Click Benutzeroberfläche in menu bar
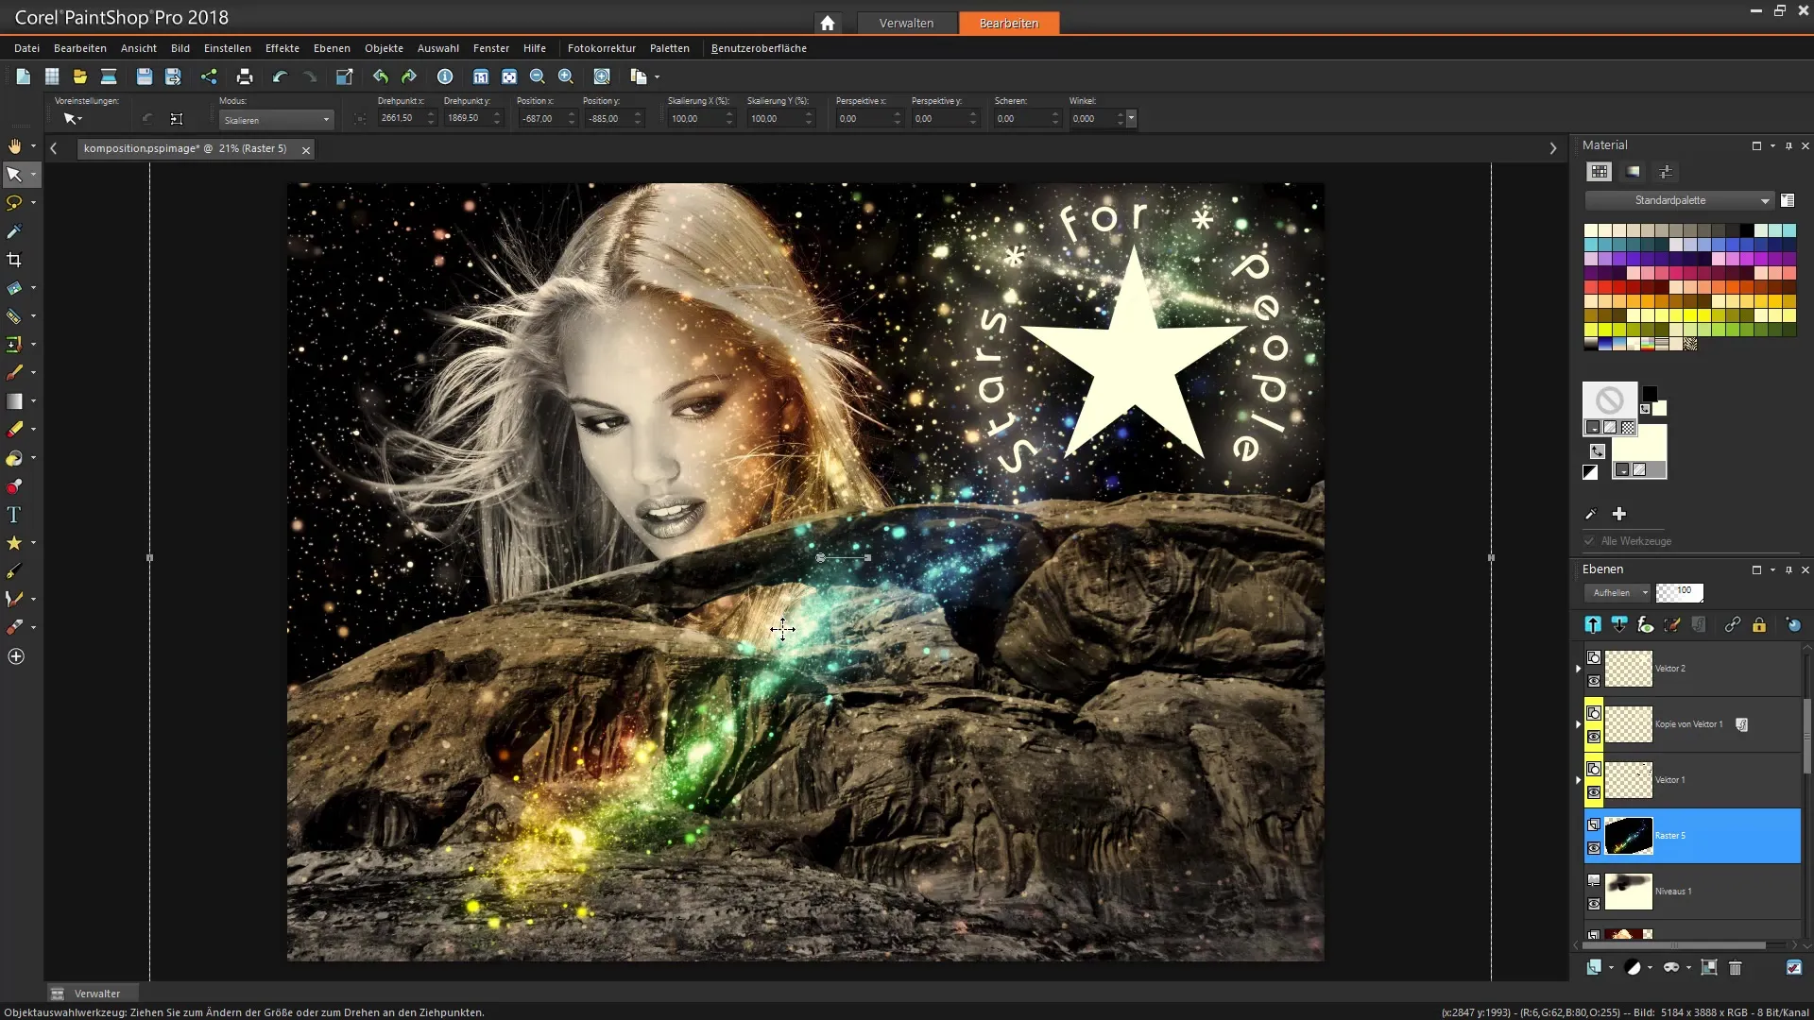This screenshot has width=1814, height=1020. pos(758,48)
